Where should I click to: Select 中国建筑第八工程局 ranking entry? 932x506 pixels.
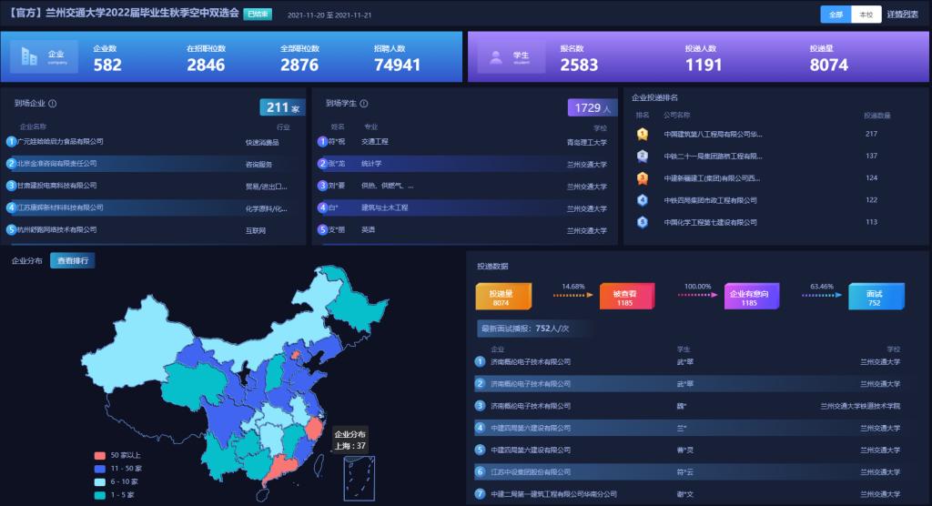713,134
